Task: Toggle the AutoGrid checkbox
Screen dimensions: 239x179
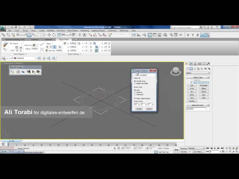Action: click(x=192, y=80)
